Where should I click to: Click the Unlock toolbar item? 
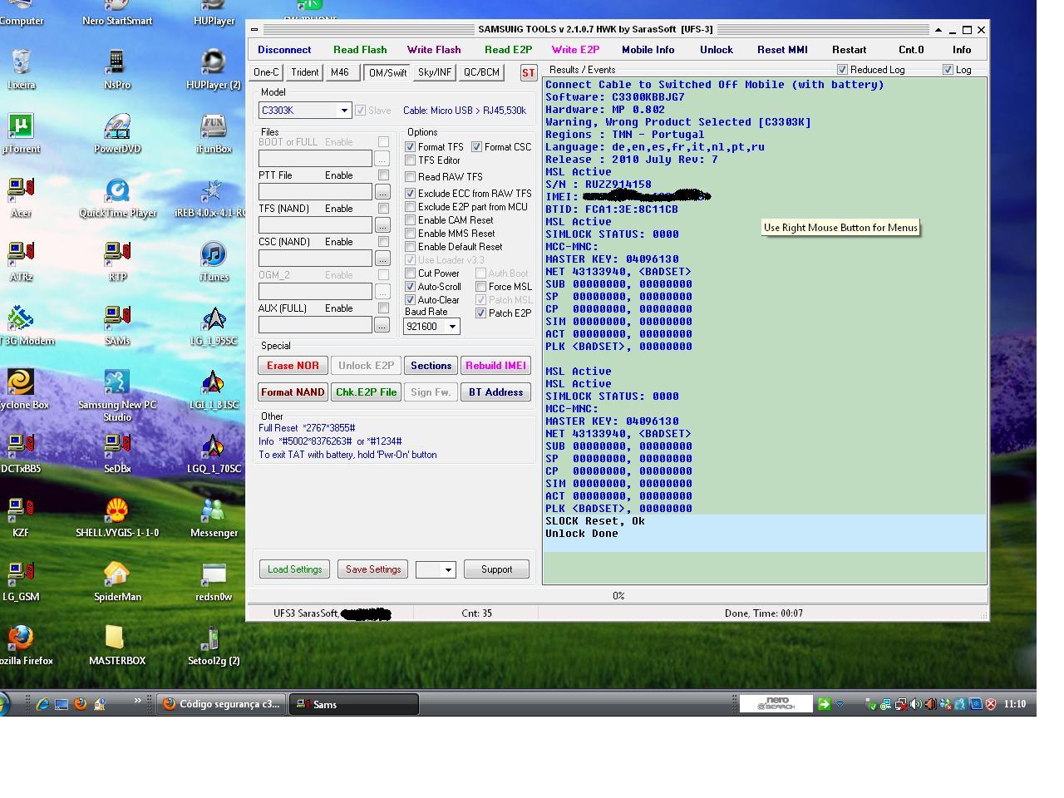[x=717, y=50]
